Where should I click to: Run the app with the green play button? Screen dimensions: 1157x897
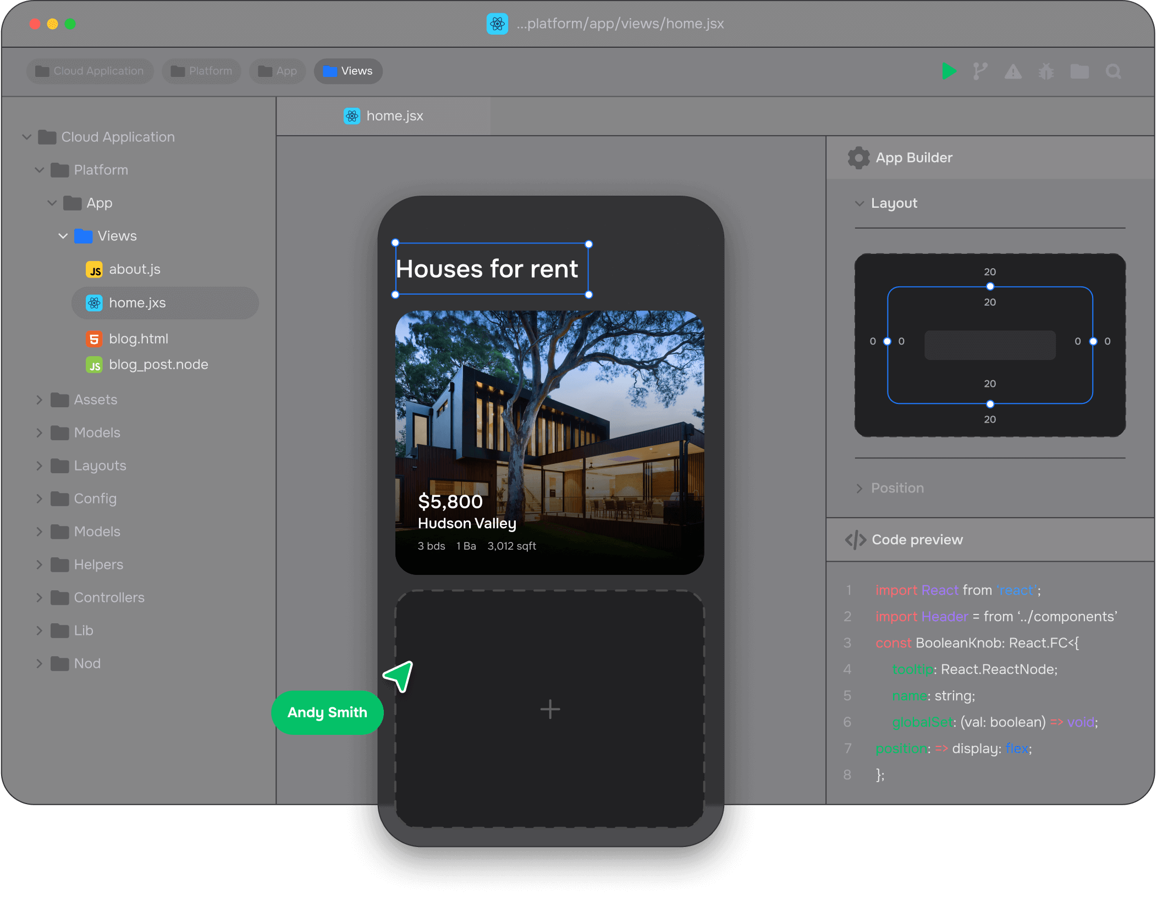pyautogui.click(x=948, y=71)
